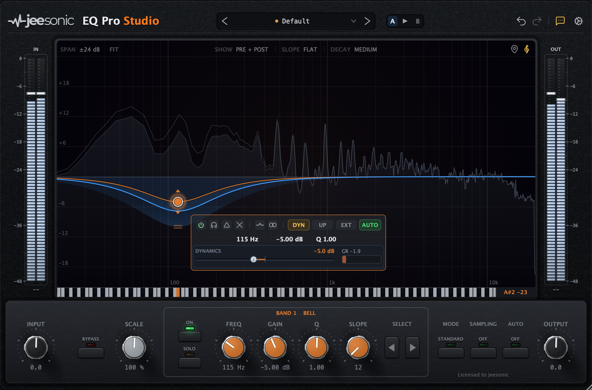Change band shape curve icon
Image resolution: width=592 pixels, height=390 pixels.
(260, 225)
